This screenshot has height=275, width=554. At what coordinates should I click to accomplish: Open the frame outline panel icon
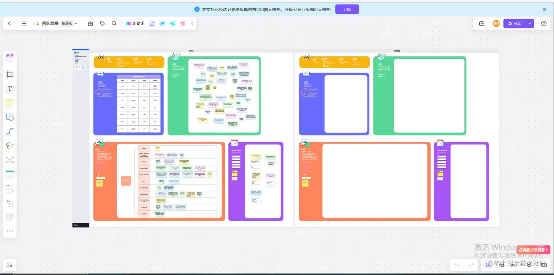click(10, 265)
